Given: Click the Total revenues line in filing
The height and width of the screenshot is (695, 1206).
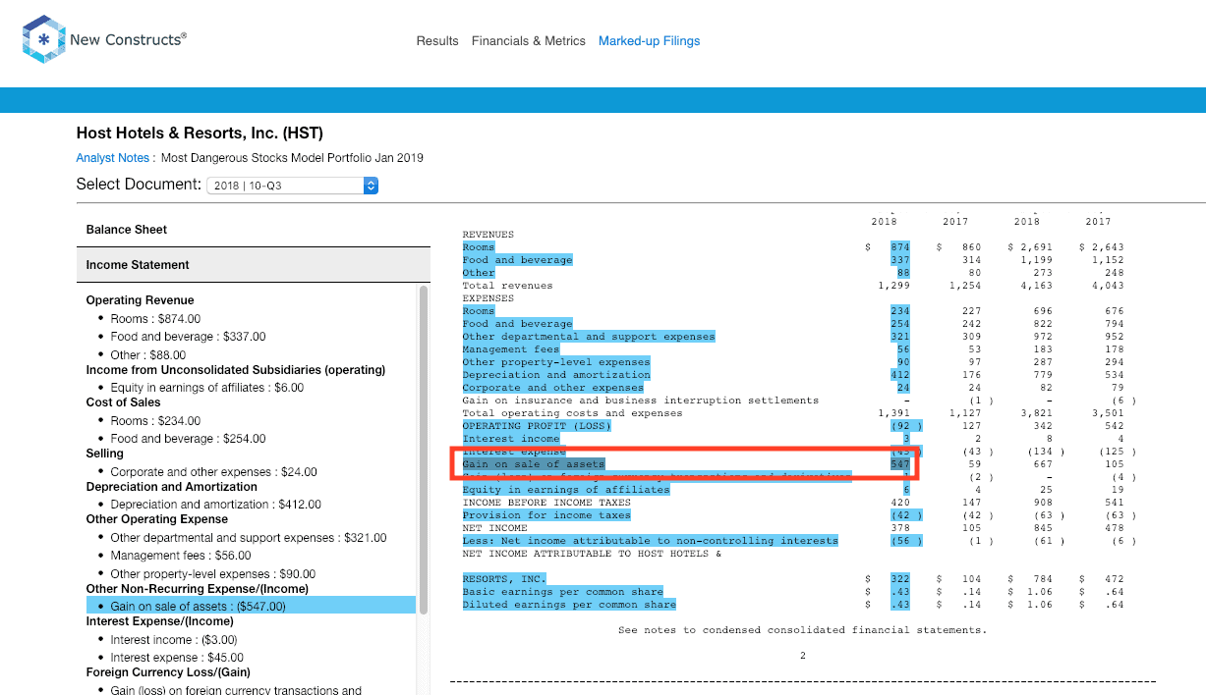Looking at the screenshot, I should pyautogui.click(x=507, y=286).
